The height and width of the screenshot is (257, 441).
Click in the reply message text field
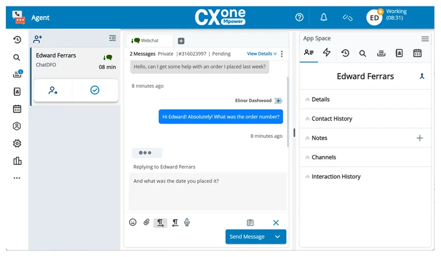click(208, 192)
